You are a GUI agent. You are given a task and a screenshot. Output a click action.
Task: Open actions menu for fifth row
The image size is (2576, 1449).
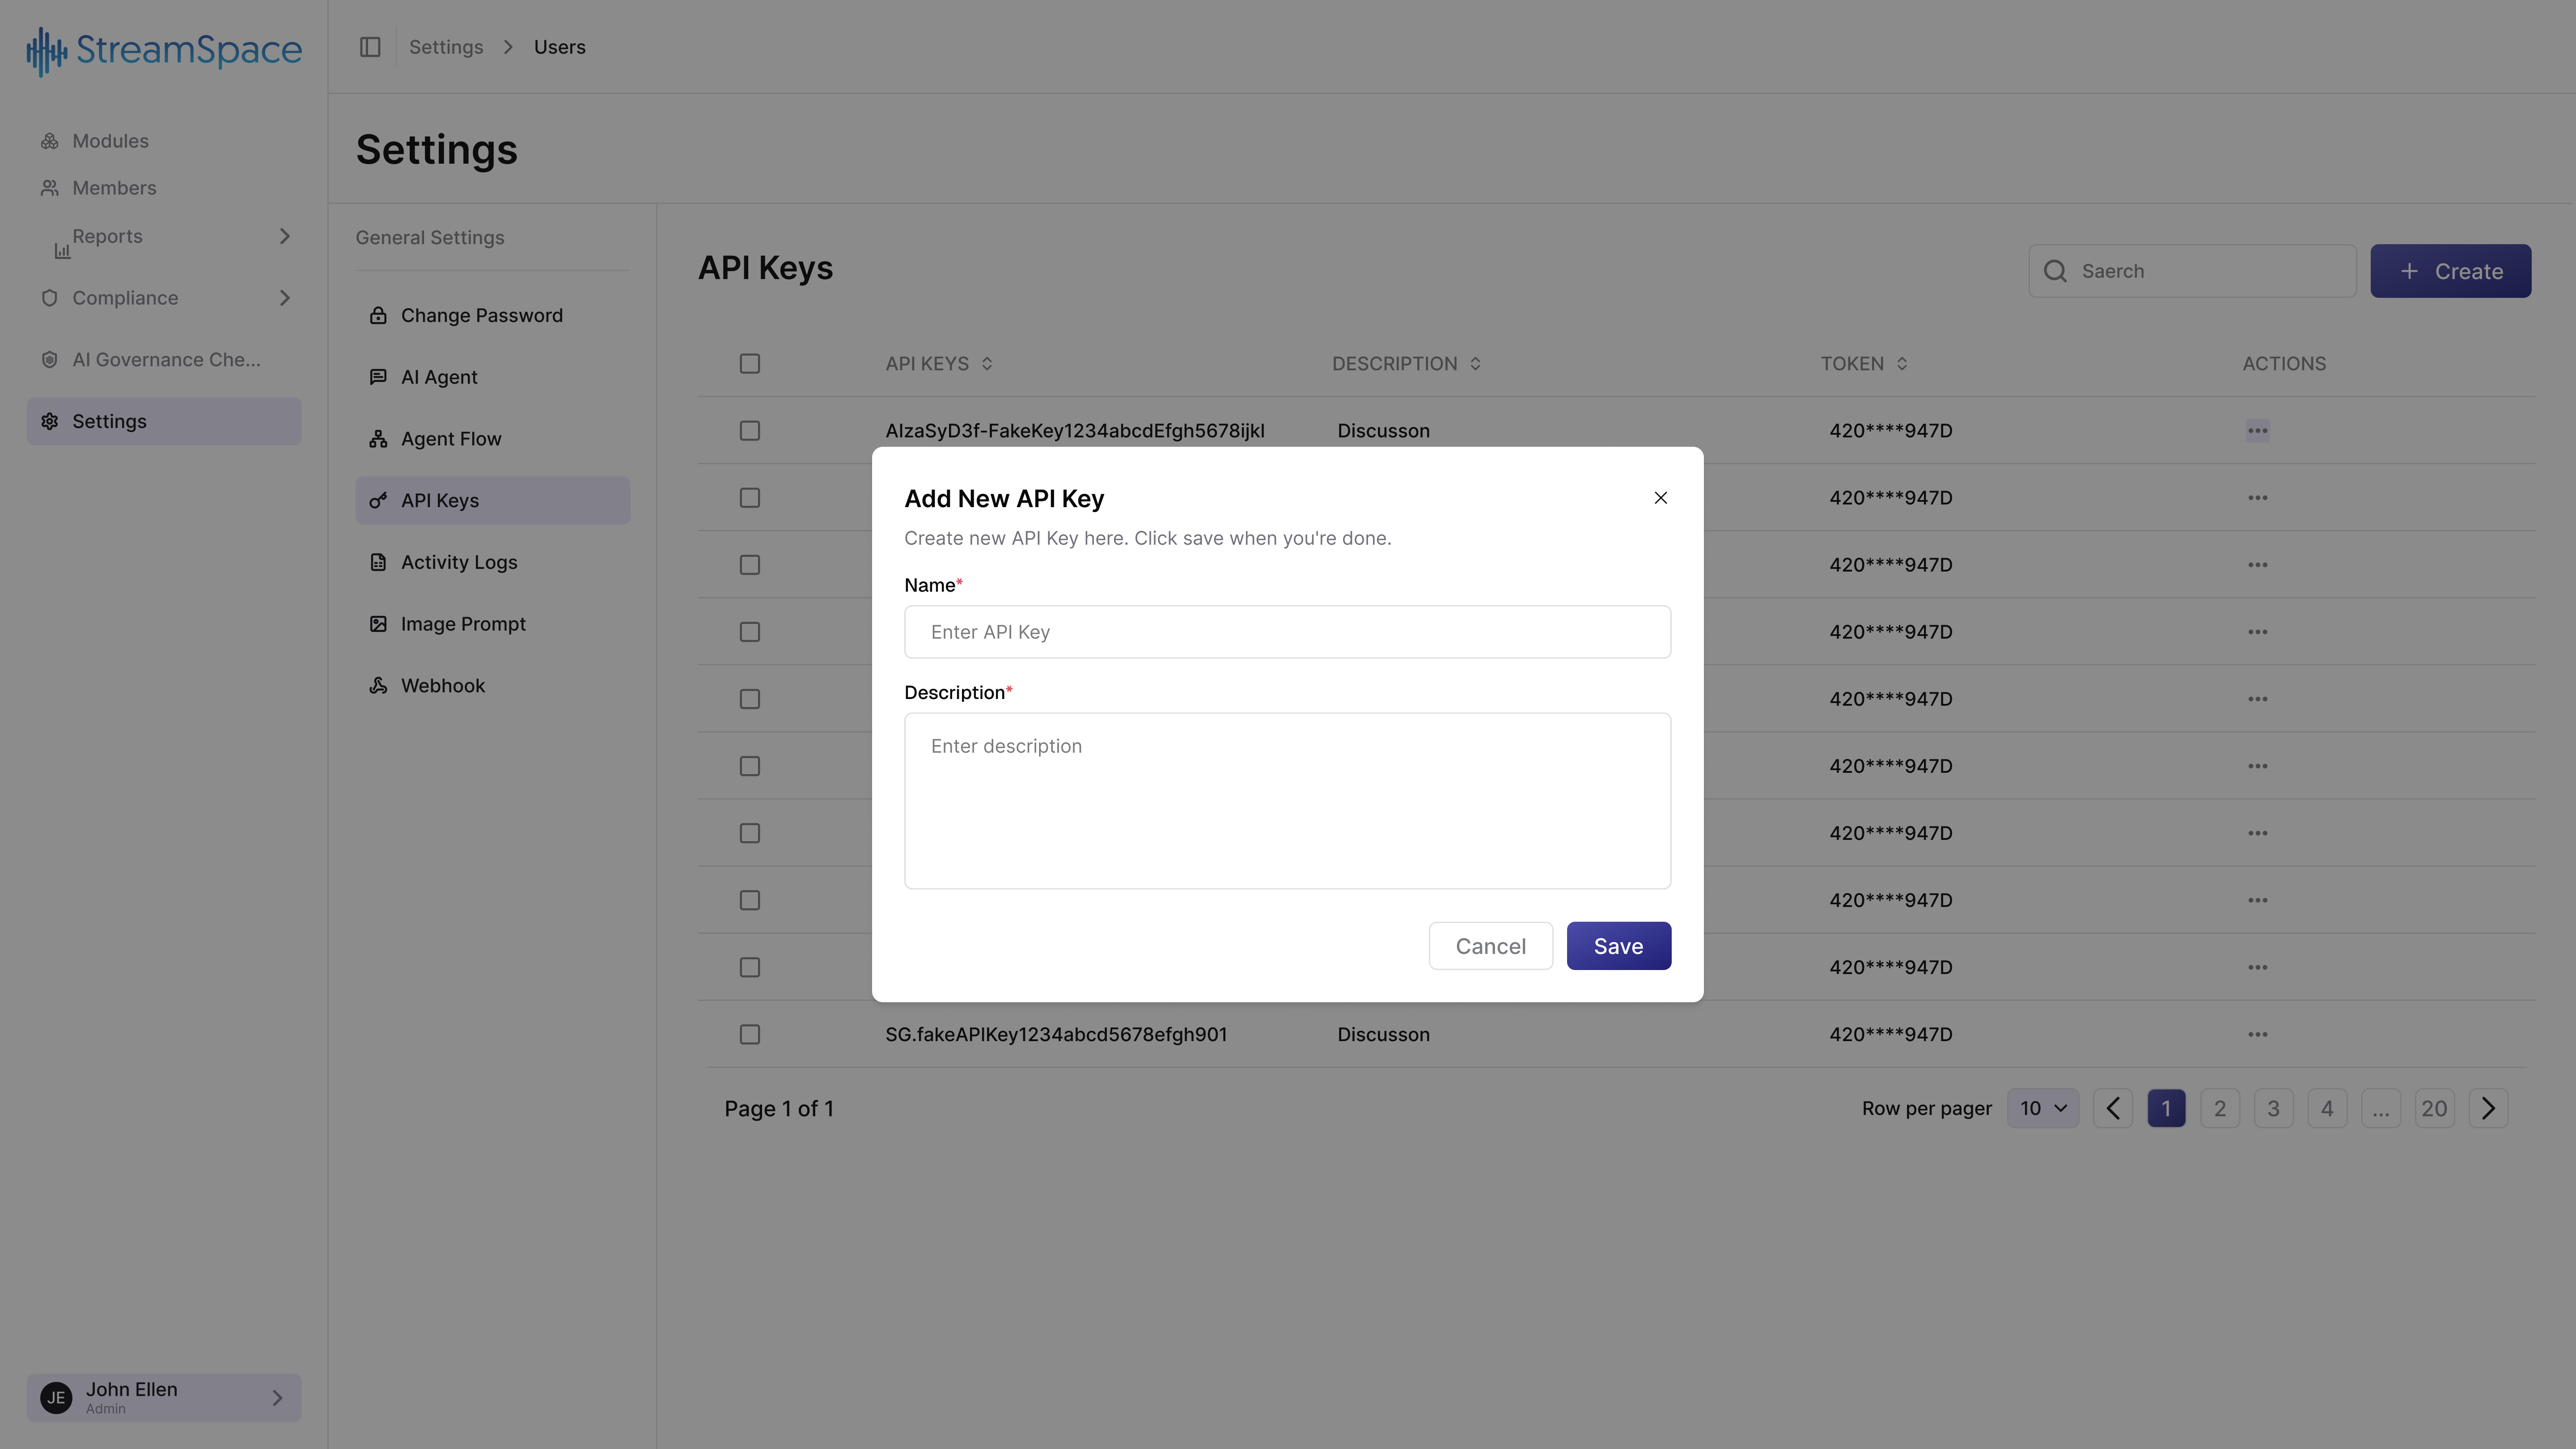[x=2258, y=699]
